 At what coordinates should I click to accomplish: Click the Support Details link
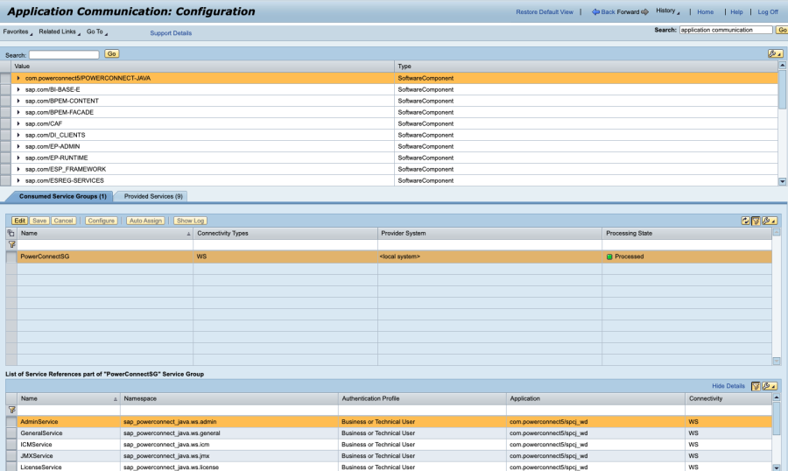pos(171,33)
